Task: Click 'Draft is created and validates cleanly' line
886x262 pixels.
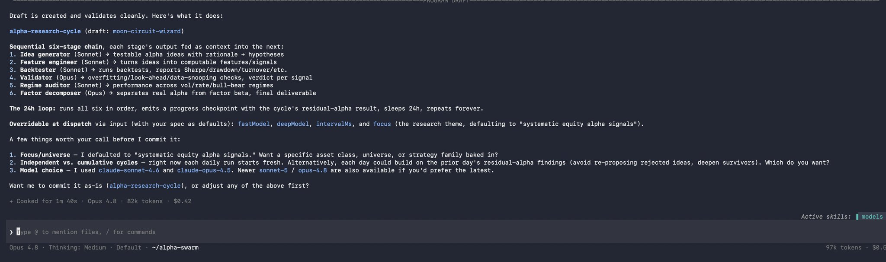Action: click(116, 16)
